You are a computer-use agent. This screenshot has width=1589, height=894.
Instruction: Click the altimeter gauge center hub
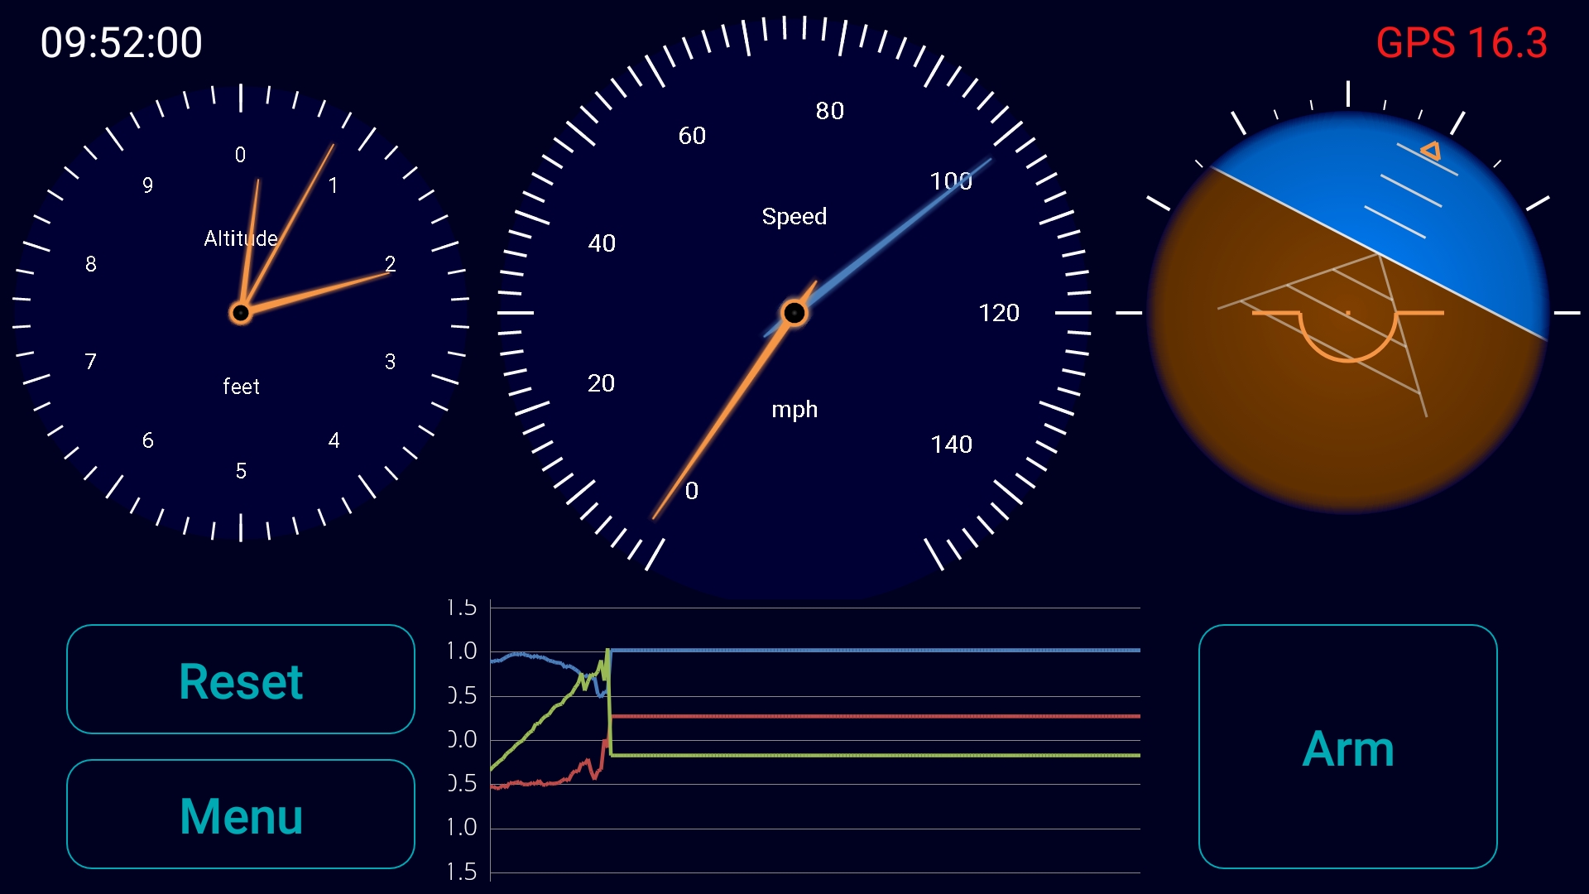coord(241,313)
